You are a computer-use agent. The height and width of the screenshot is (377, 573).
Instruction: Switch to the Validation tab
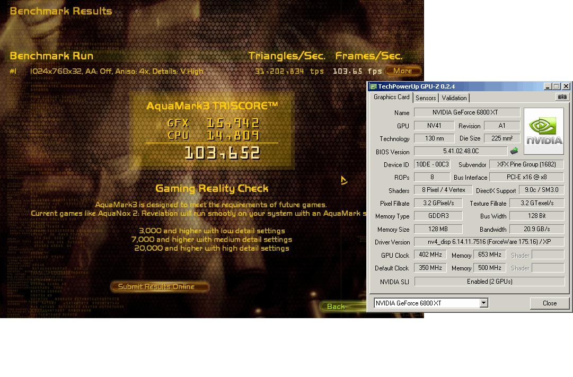[x=454, y=98]
